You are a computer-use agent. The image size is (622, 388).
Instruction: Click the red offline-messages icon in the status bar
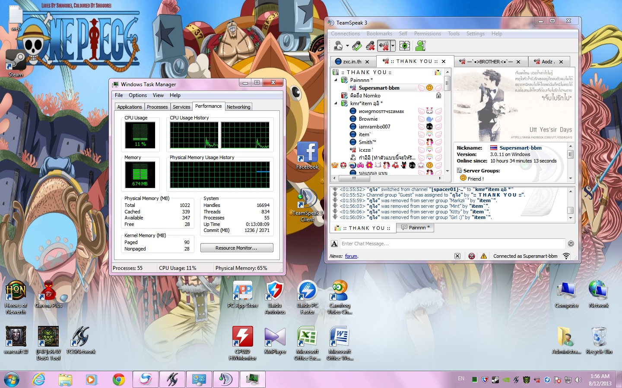point(472,256)
